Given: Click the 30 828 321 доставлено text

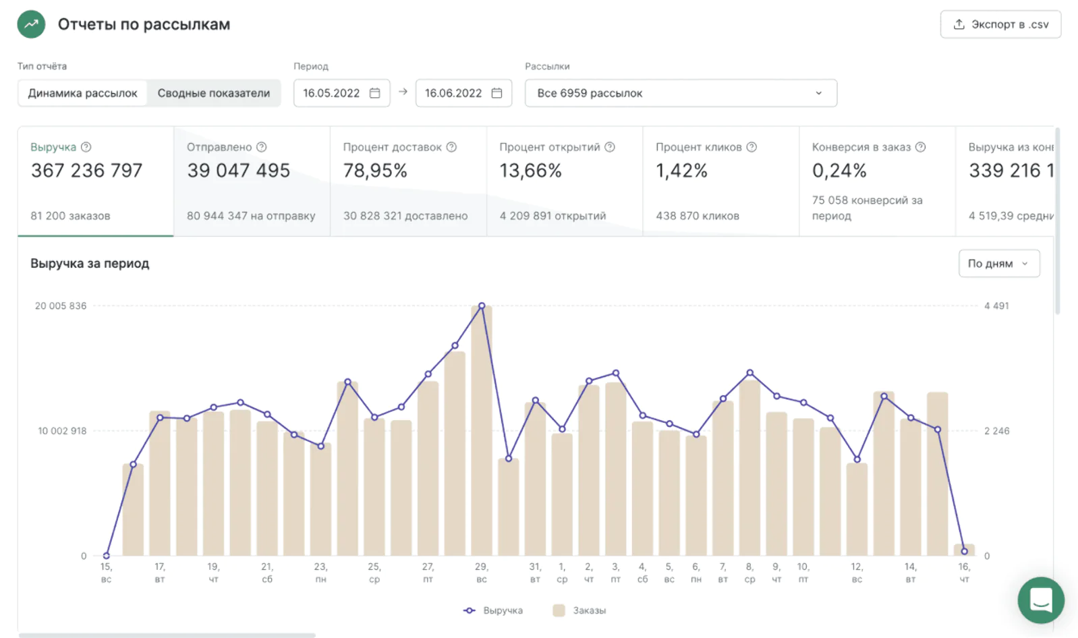Looking at the screenshot, I should coord(405,216).
